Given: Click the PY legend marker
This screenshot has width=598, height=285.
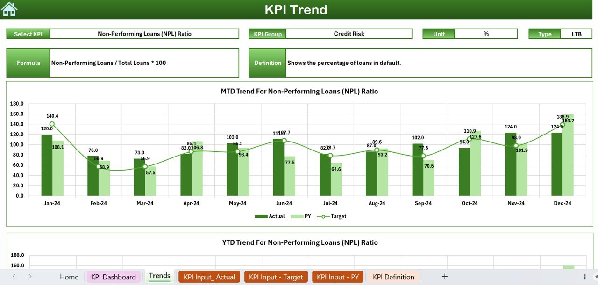Looking at the screenshot, I should coord(297,216).
